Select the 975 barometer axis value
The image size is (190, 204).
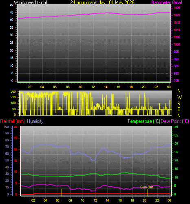(x=176, y=81)
